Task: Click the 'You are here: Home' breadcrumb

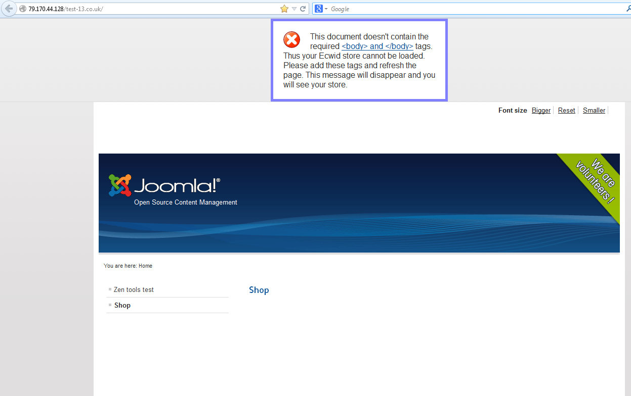Action: coord(128,266)
